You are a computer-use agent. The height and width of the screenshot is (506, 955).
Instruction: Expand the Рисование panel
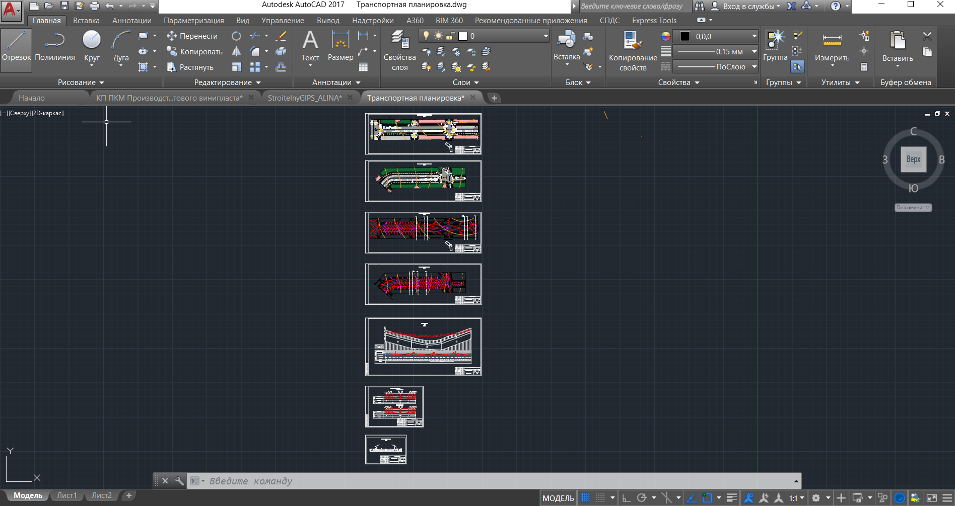(81, 82)
